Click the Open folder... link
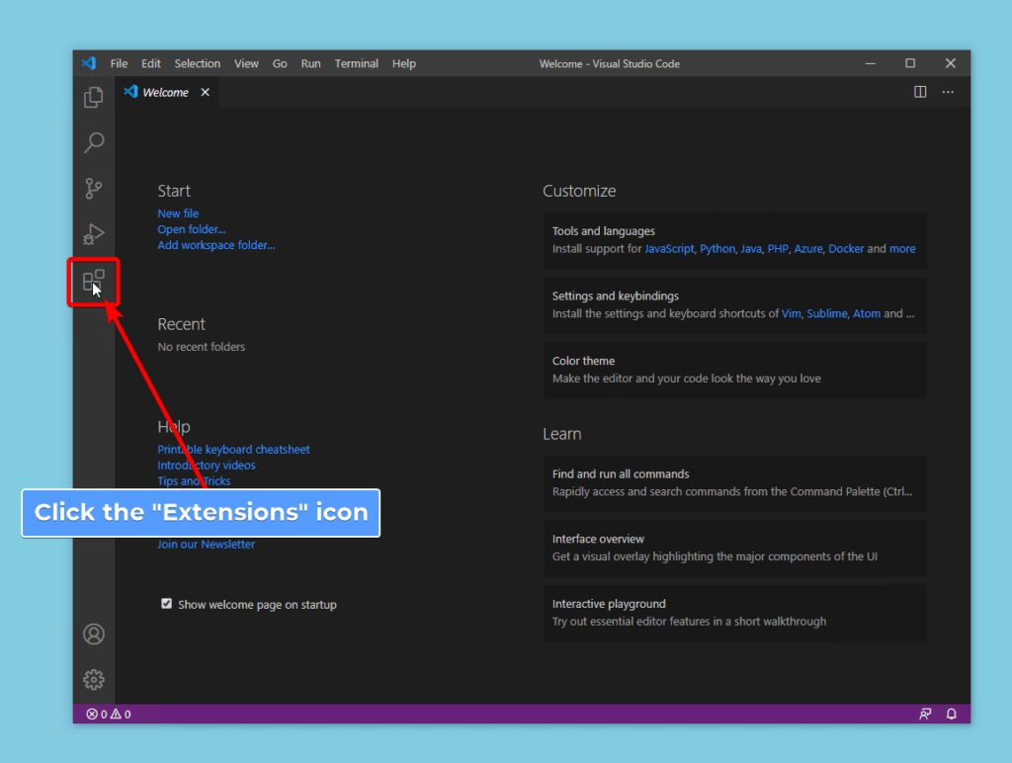The width and height of the screenshot is (1012, 763). point(192,229)
